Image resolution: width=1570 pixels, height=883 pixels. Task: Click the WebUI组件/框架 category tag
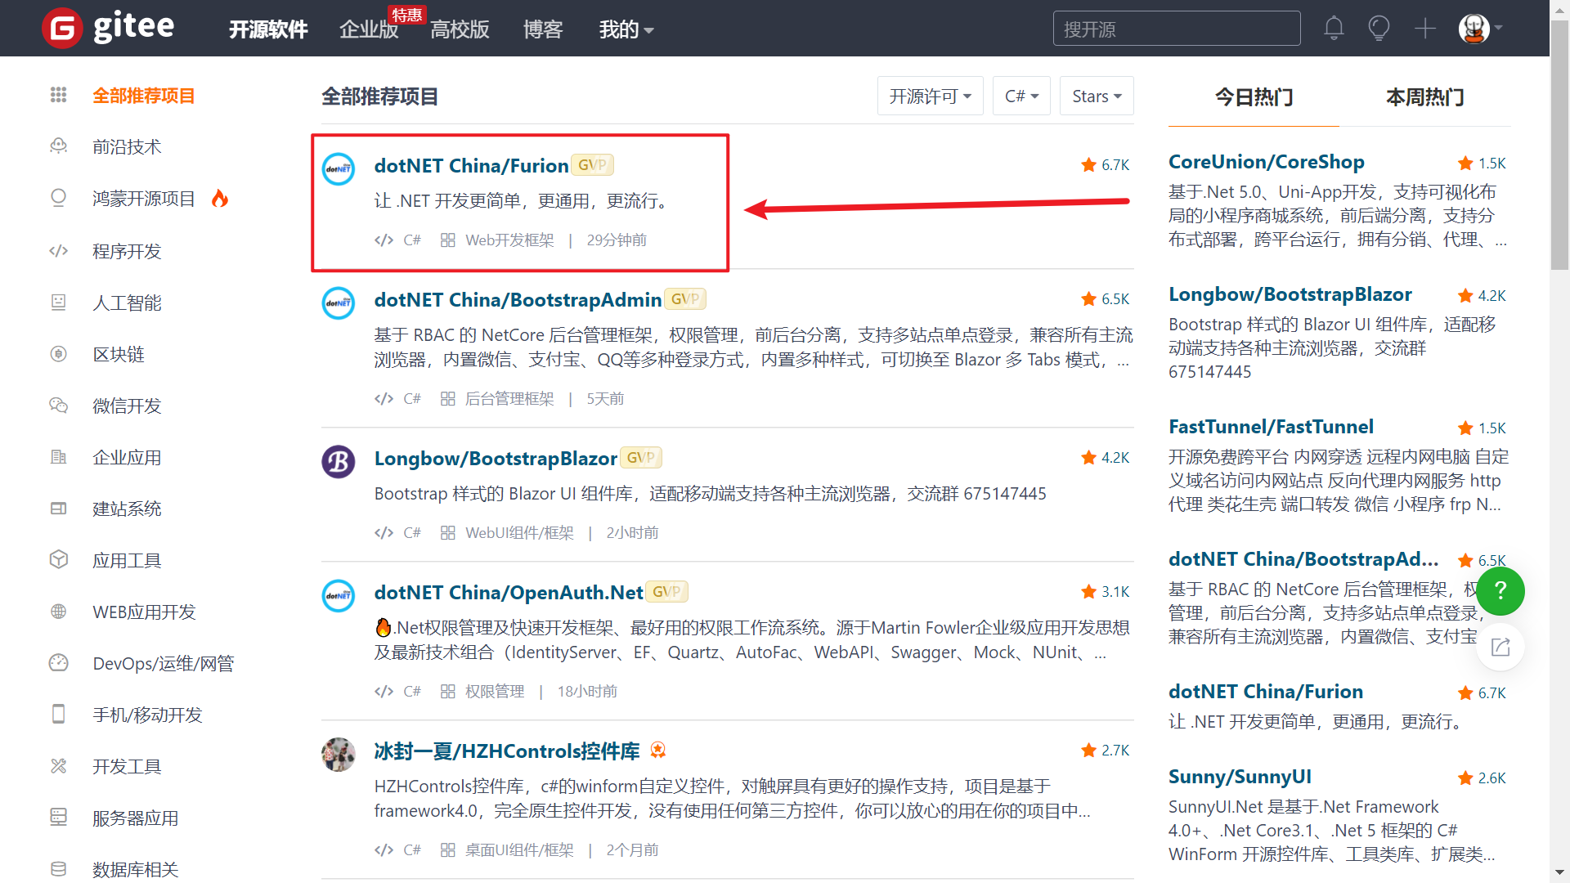[x=519, y=532]
